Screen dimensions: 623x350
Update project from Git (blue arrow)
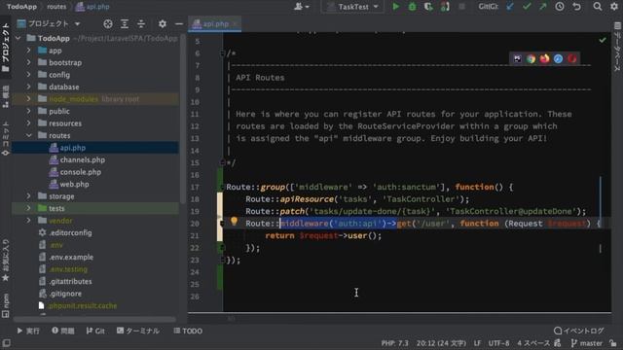tap(510, 7)
